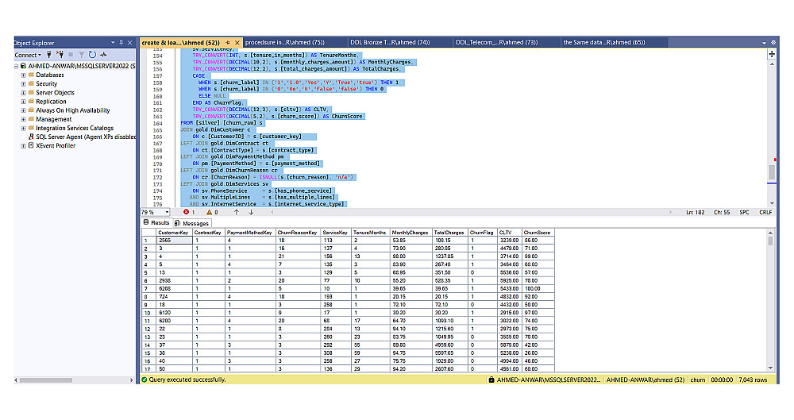Go to previous issue with up arrow

236,212
